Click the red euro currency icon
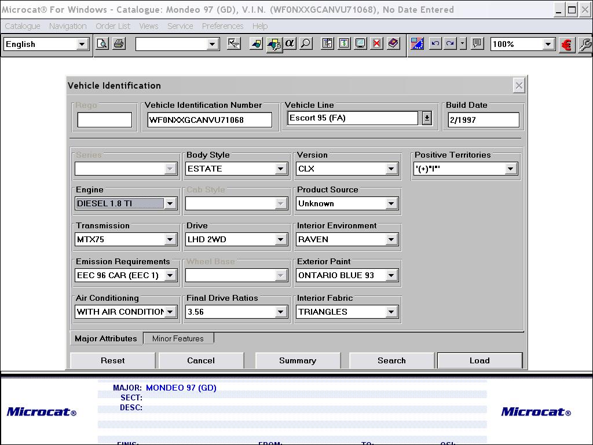Screen dimensions: 593x445 (x=566, y=45)
